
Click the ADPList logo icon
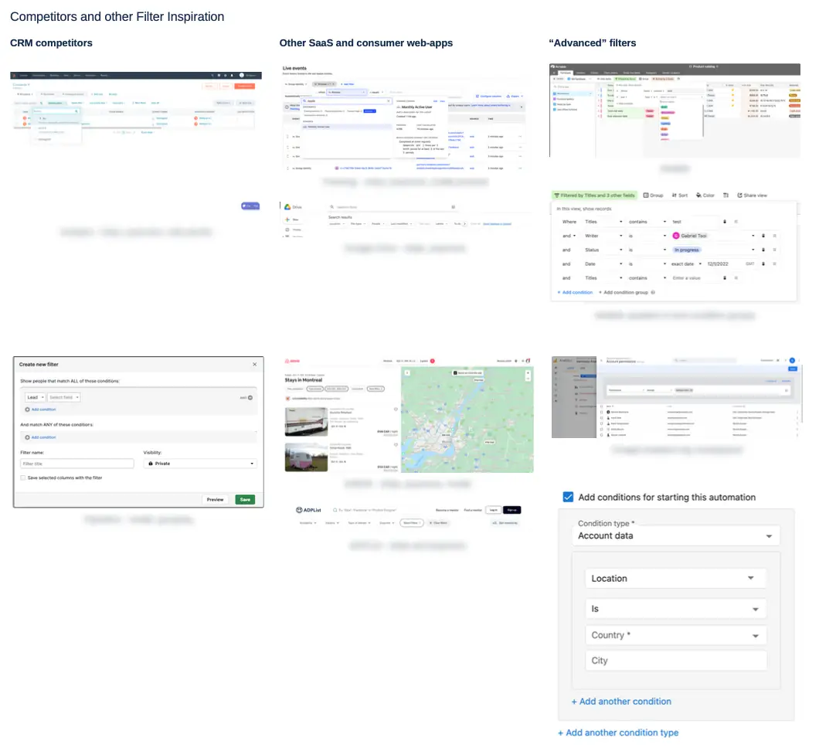click(299, 510)
